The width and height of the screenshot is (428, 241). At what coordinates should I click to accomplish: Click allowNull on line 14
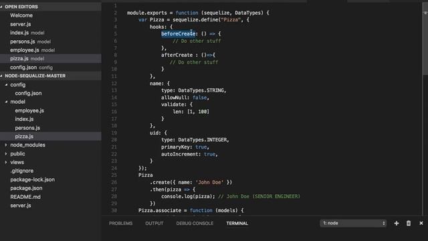coord(174,98)
